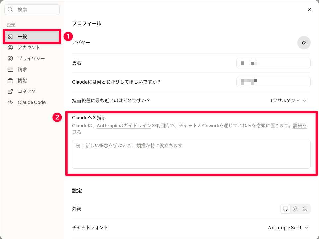
Task: Open the 機能 settings section
Action: (x=32, y=81)
